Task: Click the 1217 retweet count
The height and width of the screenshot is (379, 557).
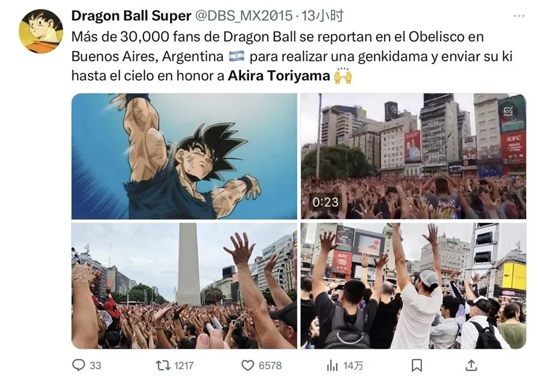Action: (x=184, y=366)
